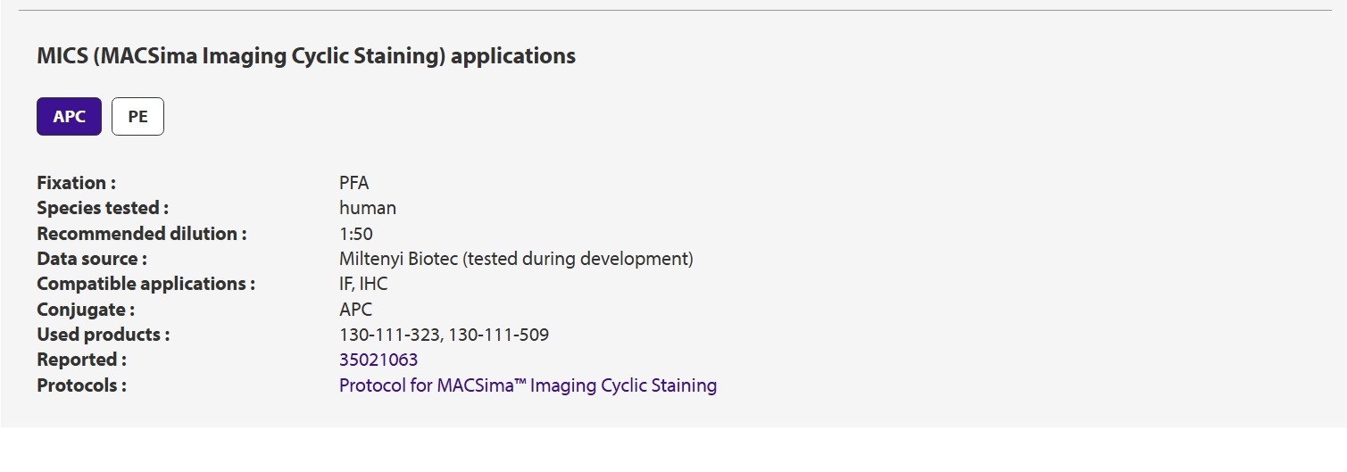Click the Conjugate field label

click(x=86, y=310)
